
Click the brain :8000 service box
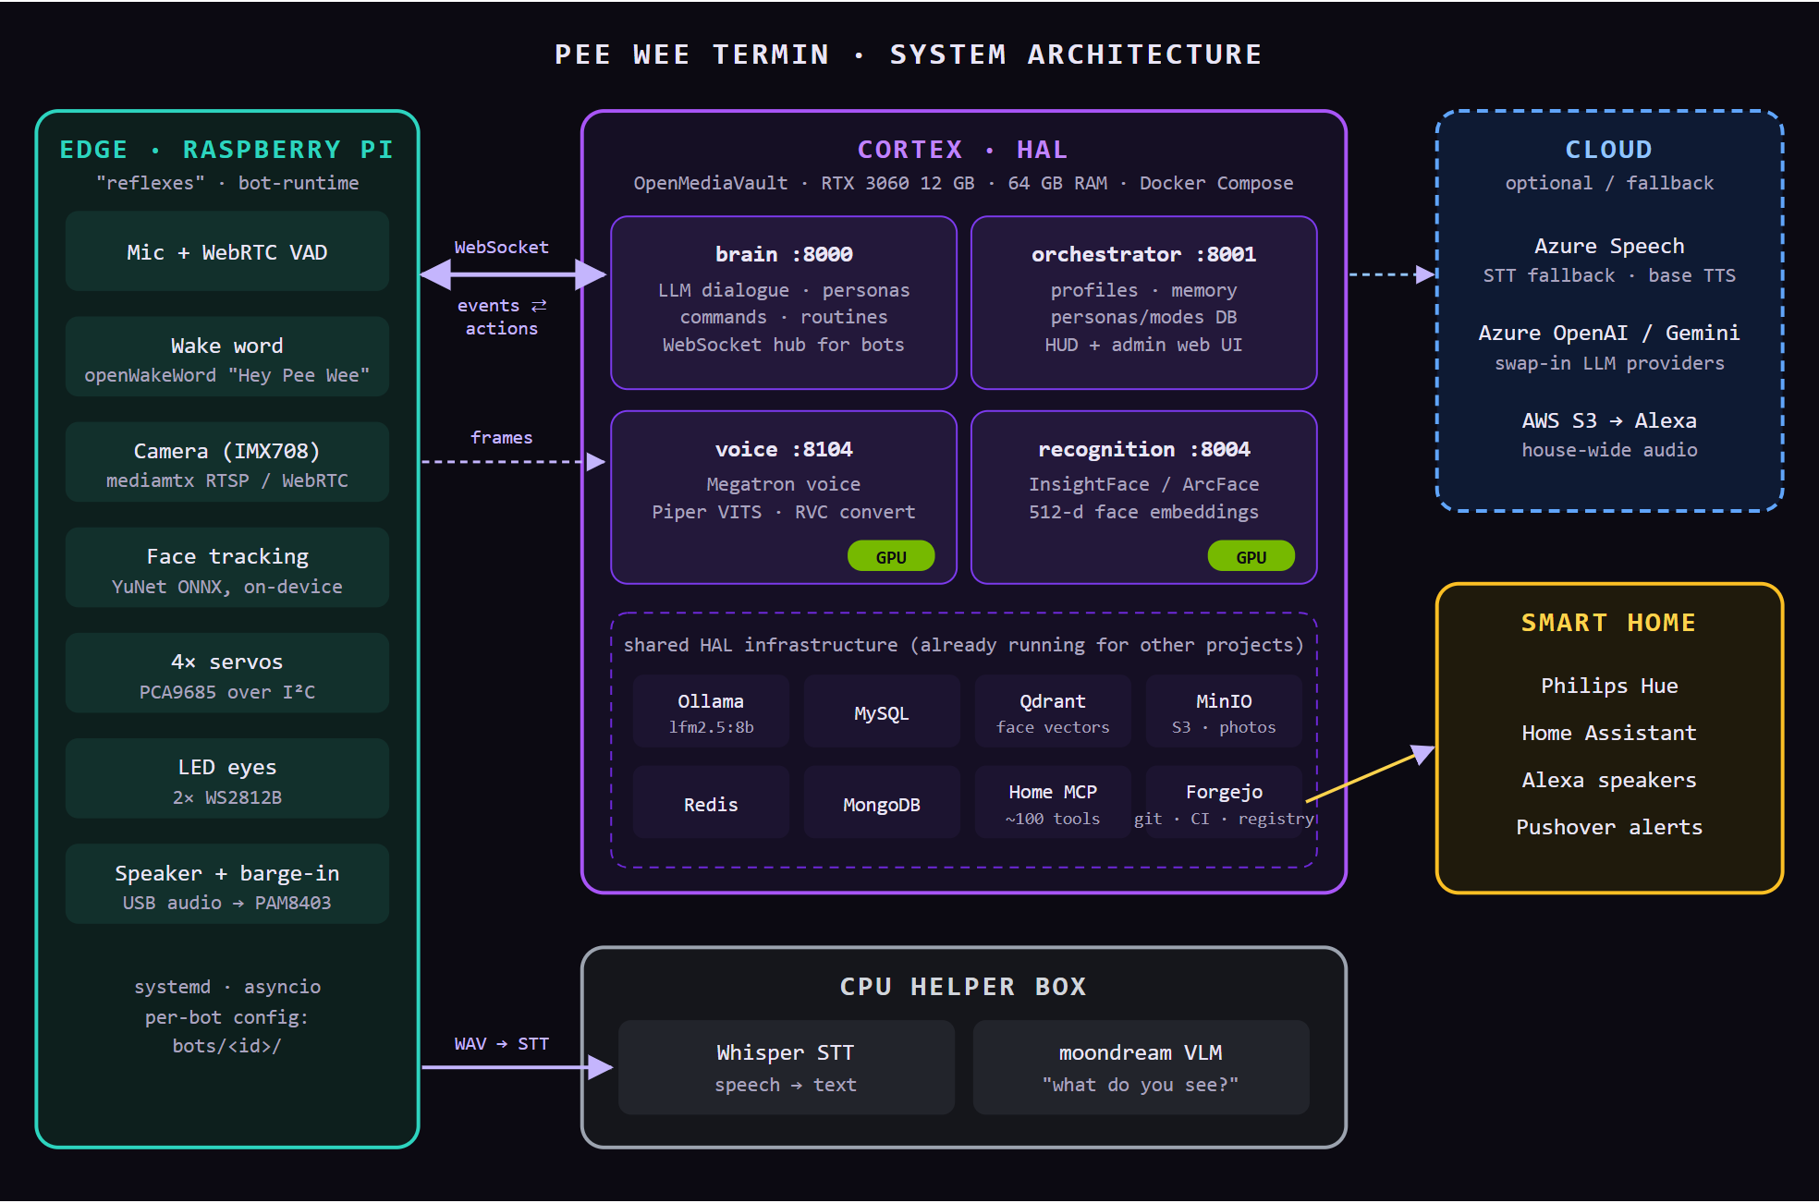tap(784, 303)
